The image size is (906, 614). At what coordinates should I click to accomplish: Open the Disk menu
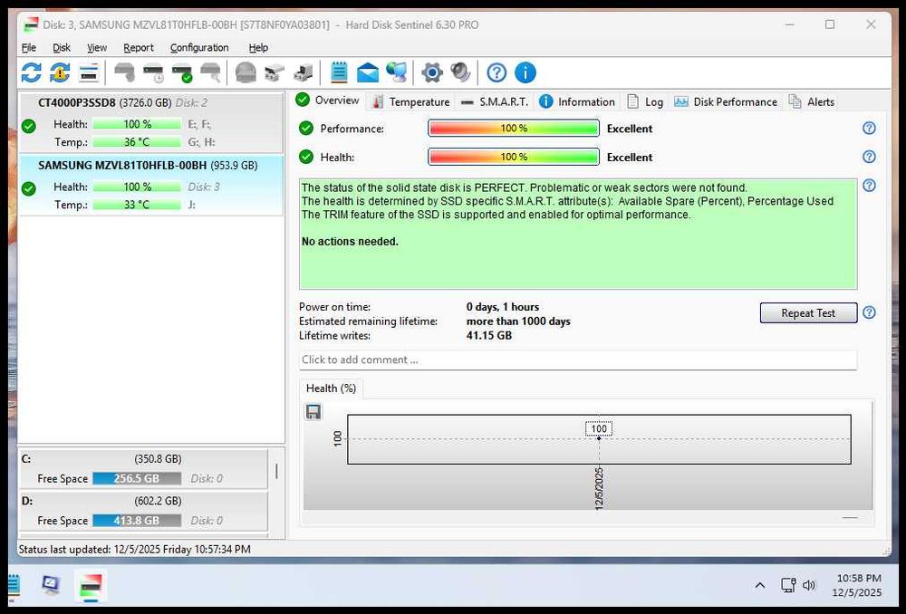[x=62, y=47]
